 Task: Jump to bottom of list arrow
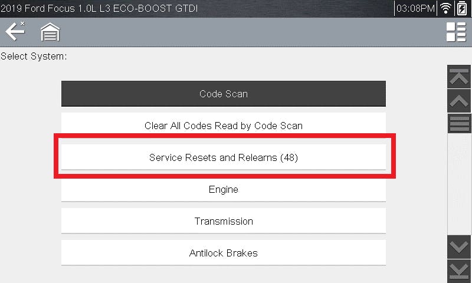tap(460, 269)
